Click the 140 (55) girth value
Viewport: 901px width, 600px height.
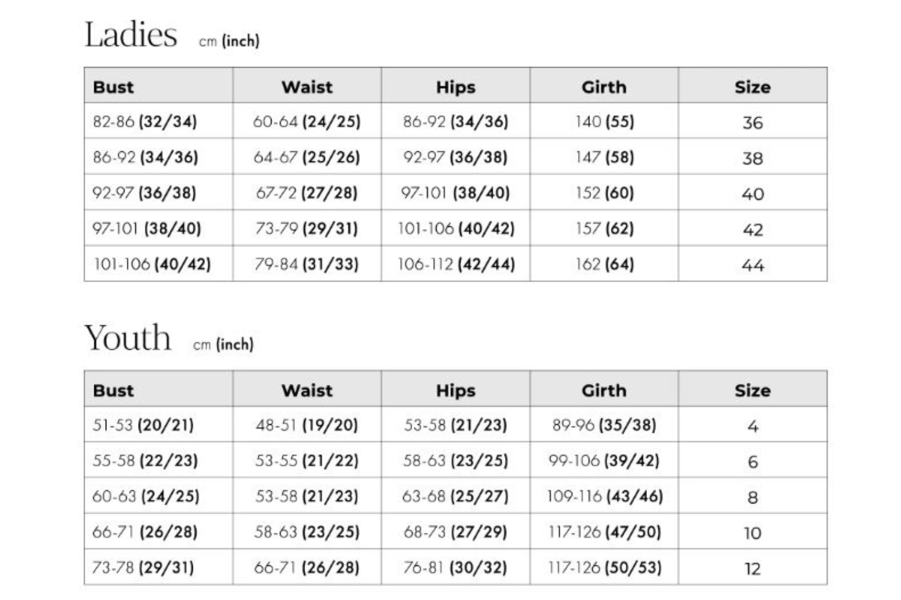[604, 122]
